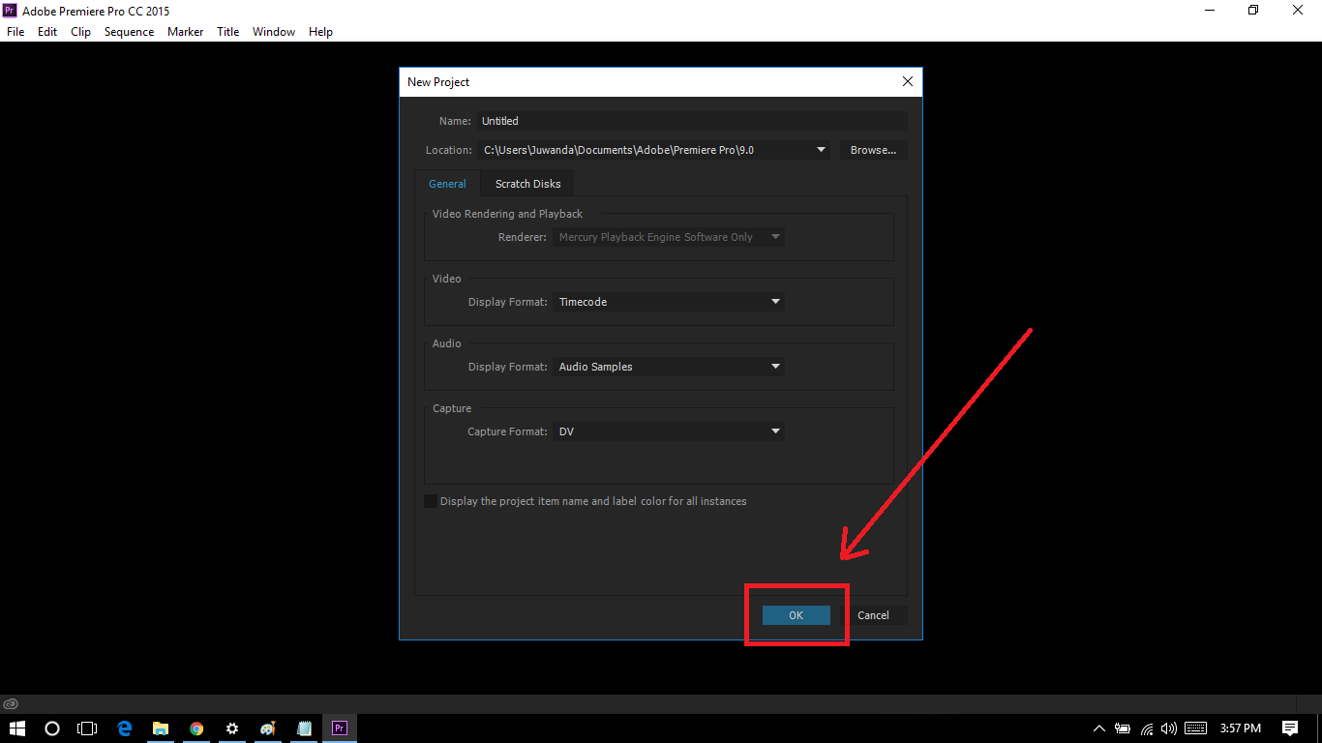Open the Title menu

click(227, 32)
